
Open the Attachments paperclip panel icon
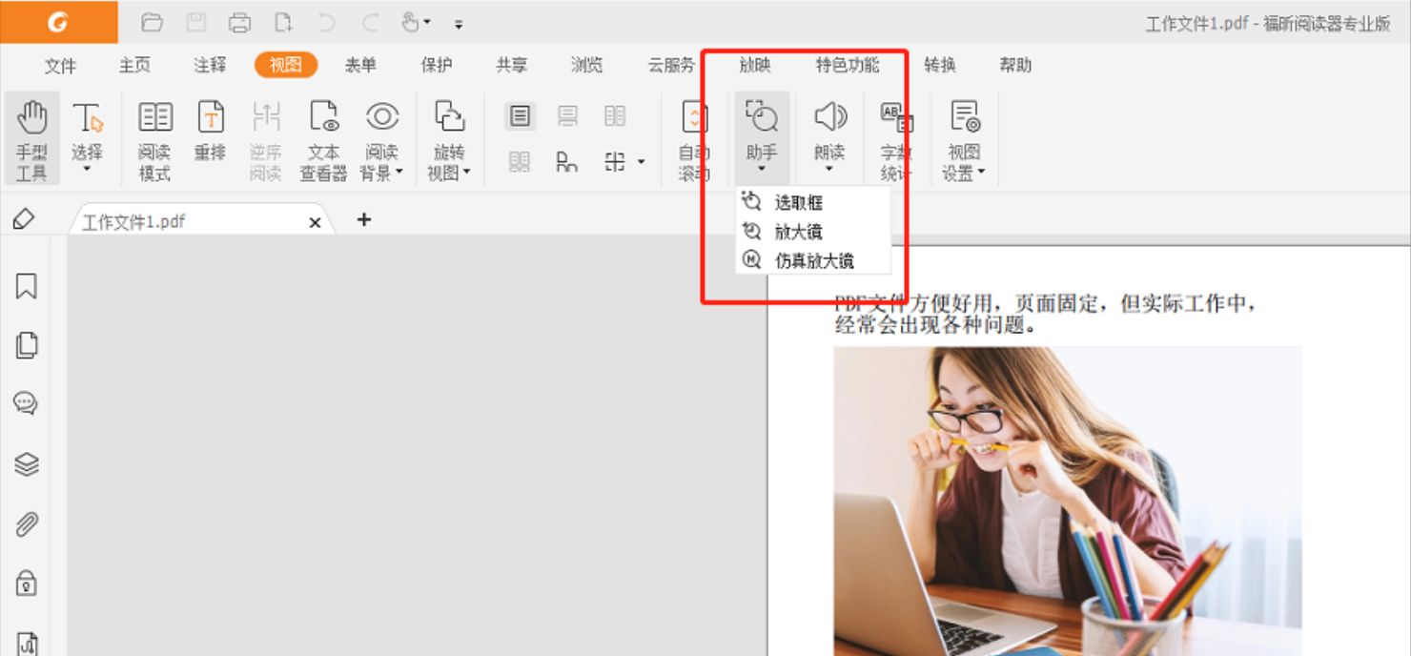26,520
